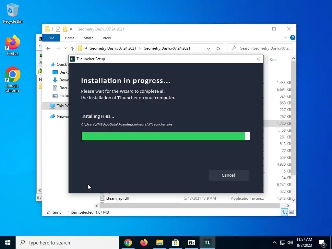
Task: Click first Geometry.Dash.v07.24.2021 breadcrumb
Action: 113,48
